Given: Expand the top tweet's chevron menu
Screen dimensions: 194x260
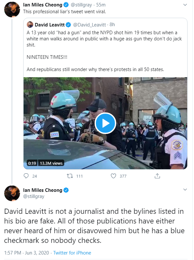Looking at the screenshot, I should [185, 5].
